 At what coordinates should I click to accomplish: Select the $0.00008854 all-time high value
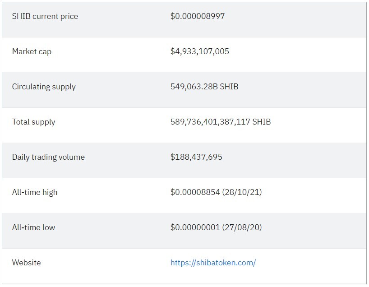click(195, 192)
